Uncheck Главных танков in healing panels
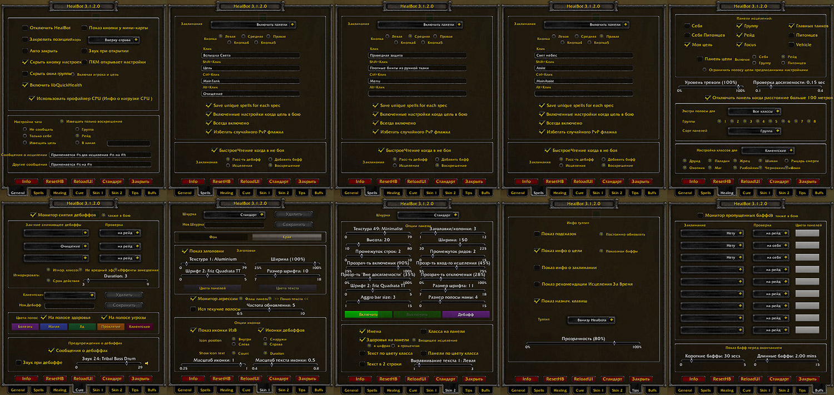834x395 pixels. click(792, 26)
